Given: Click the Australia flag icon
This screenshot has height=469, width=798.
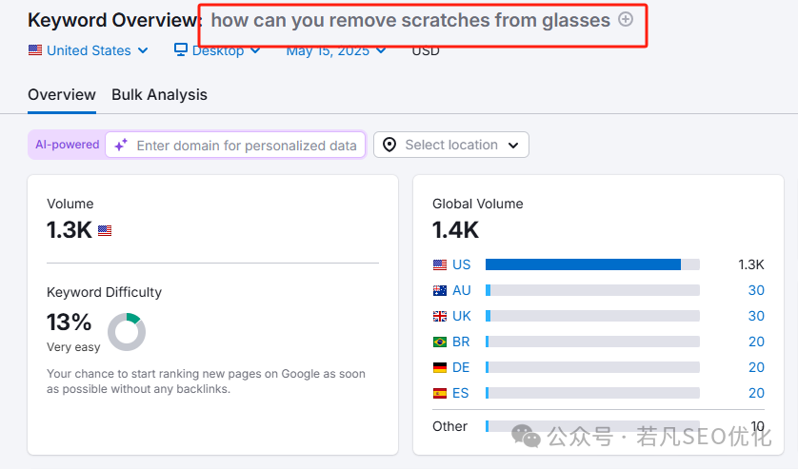Looking at the screenshot, I should (440, 290).
